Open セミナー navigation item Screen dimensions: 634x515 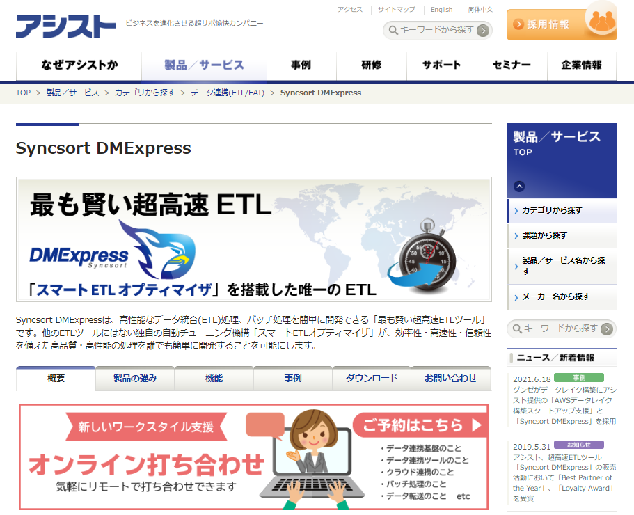pos(512,65)
